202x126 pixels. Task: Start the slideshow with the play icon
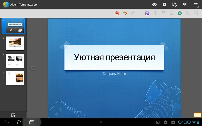(x=164, y=5)
